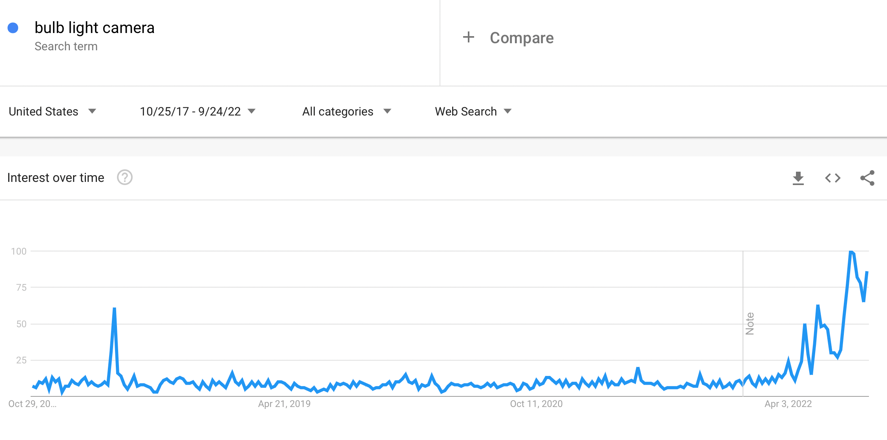887x440 pixels.
Task: Click the share chart icon
Action: click(867, 178)
